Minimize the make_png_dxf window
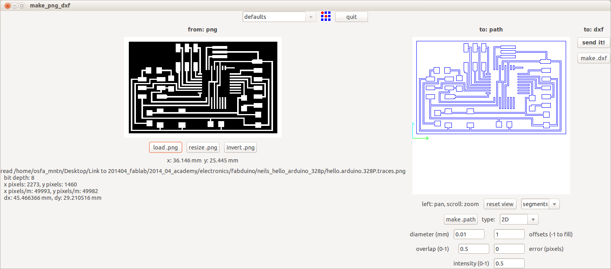 click(x=15, y=6)
